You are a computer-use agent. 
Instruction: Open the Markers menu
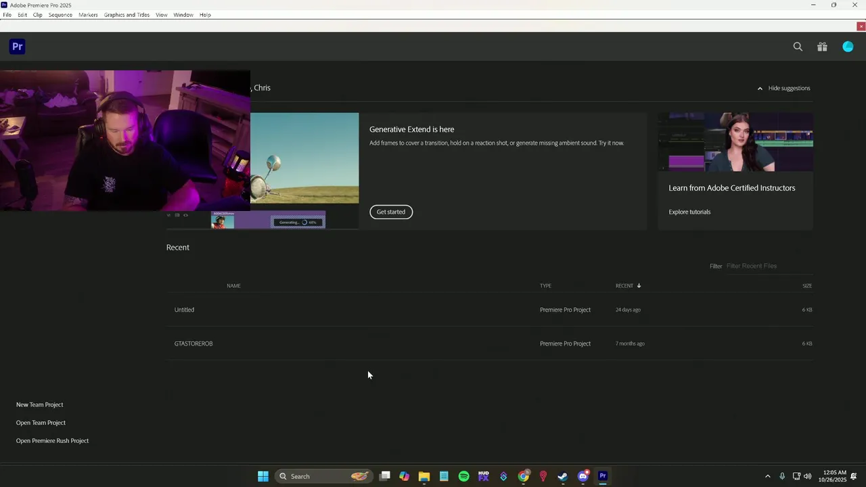(x=88, y=15)
